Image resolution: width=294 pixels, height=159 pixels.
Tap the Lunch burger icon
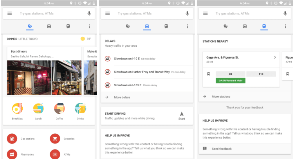[38, 109]
